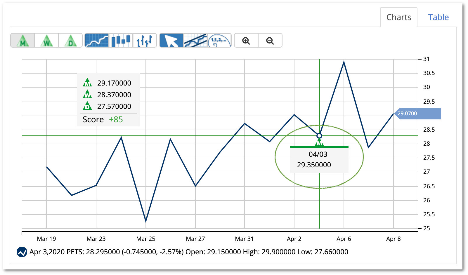This screenshot has width=468, height=275.
Task: Select the candlestick chart type icon
Action: tap(121, 40)
